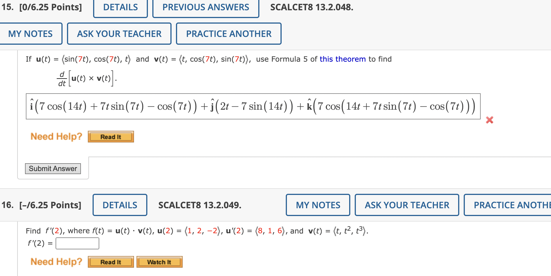View PREVIOUS ANSWERS for problem 15
Image resolution: width=551 pixels, height=276 pixels.
pyautogui.click(x=205, y=7)
